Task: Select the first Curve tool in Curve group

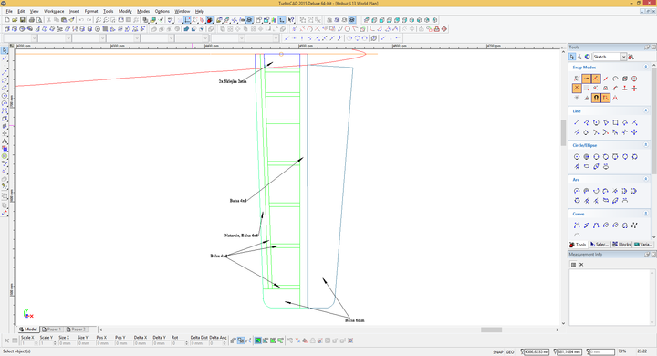Action: (577, 225)
